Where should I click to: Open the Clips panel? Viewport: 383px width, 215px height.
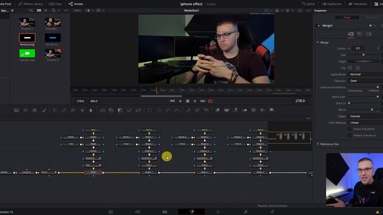tap(55, 4)
